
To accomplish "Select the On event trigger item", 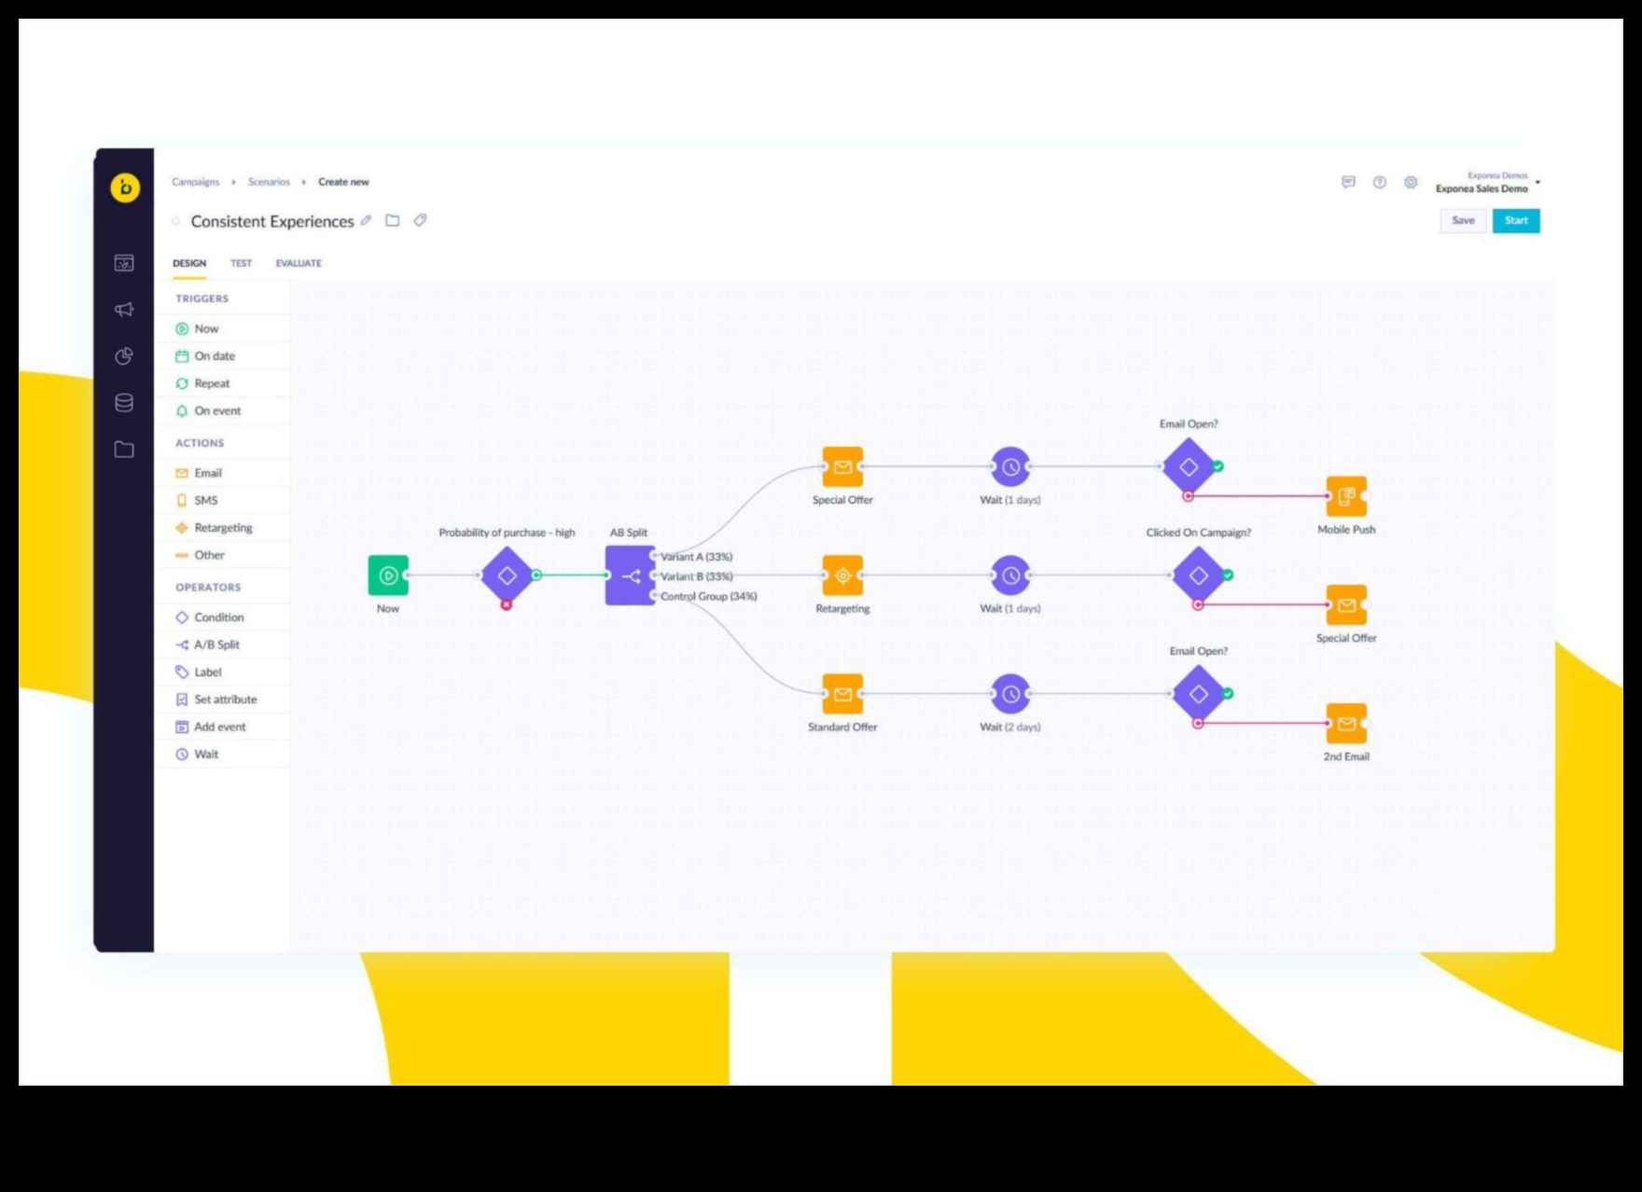I will (x=217, y=411).
